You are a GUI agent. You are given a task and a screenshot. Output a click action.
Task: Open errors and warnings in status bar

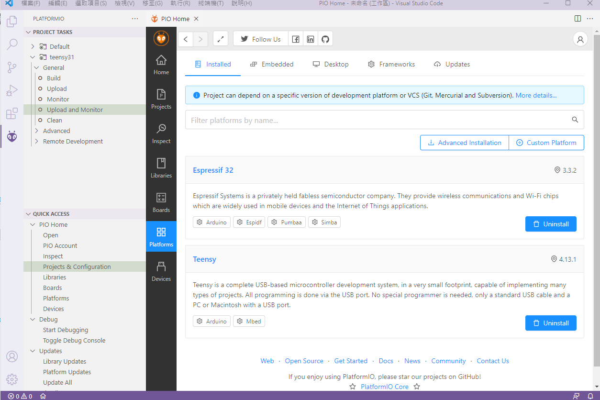tap(20, 396)
